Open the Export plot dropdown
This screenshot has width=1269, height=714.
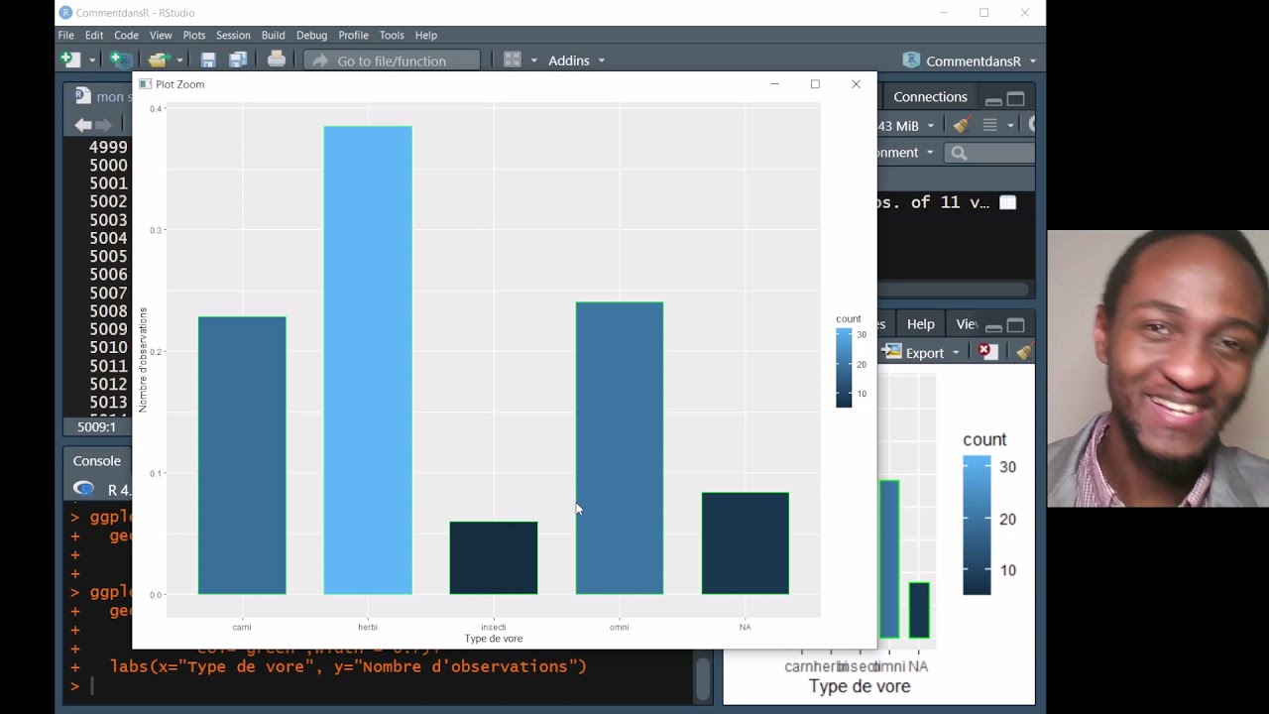point(922,352)
